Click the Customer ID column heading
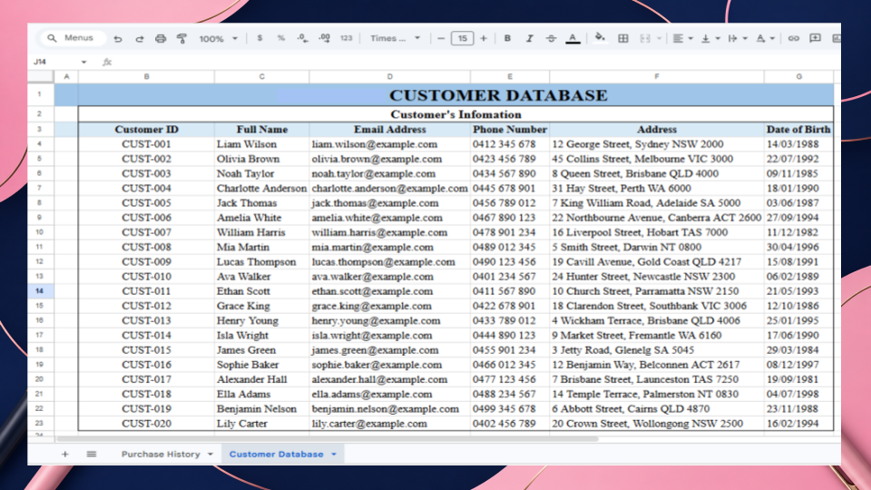The width and height of the screenshot is (871, 490). [x=146, y=129]
